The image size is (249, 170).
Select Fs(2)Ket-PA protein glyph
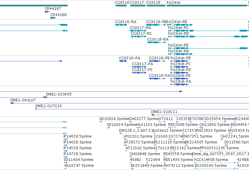click(179, 84)
